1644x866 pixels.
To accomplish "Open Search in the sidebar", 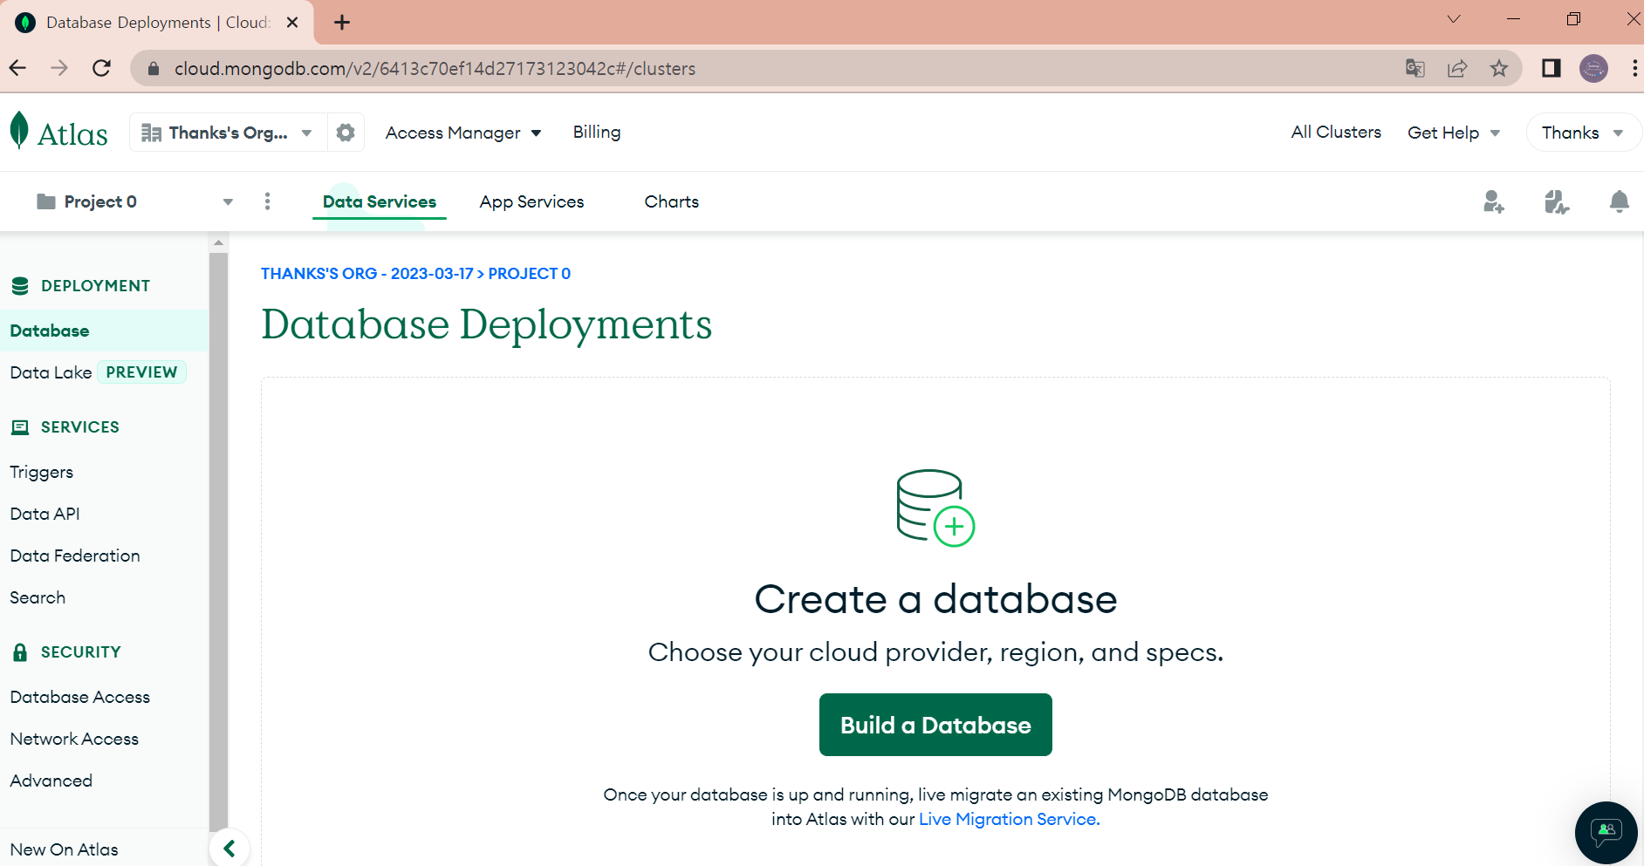I will click(38, 597).
